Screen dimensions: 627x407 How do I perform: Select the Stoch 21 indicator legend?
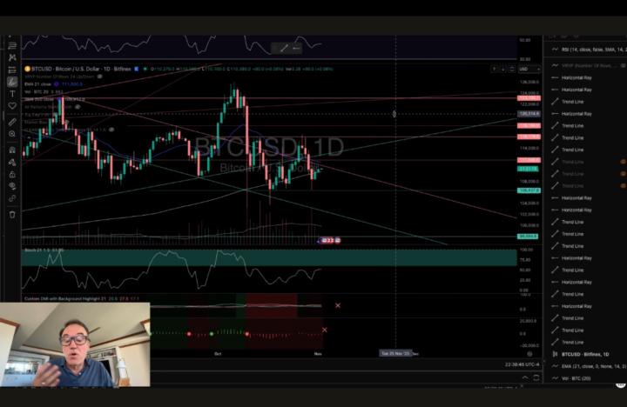[44, 250]
